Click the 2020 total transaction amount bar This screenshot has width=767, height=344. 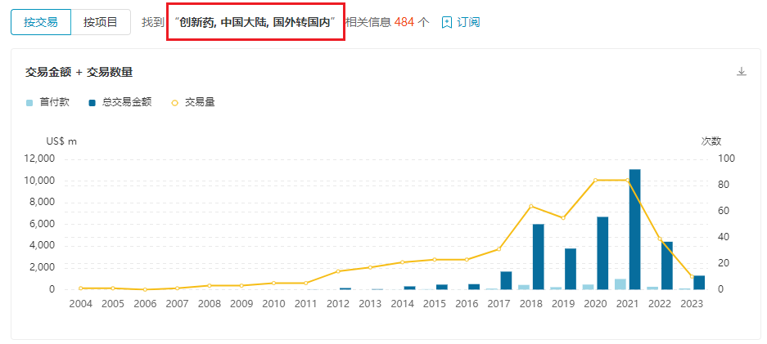[x=602, y=252]
